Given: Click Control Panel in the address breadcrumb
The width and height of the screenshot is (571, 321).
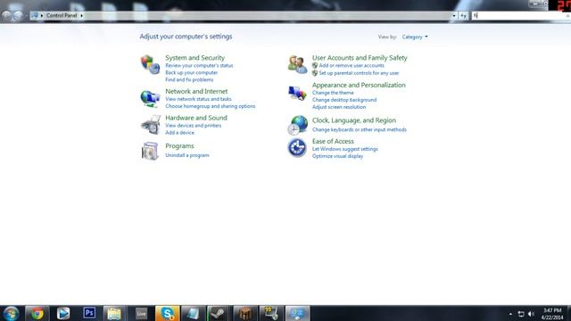Looking at the screenshot, I should pyautogui.click(x=62, y=16).
